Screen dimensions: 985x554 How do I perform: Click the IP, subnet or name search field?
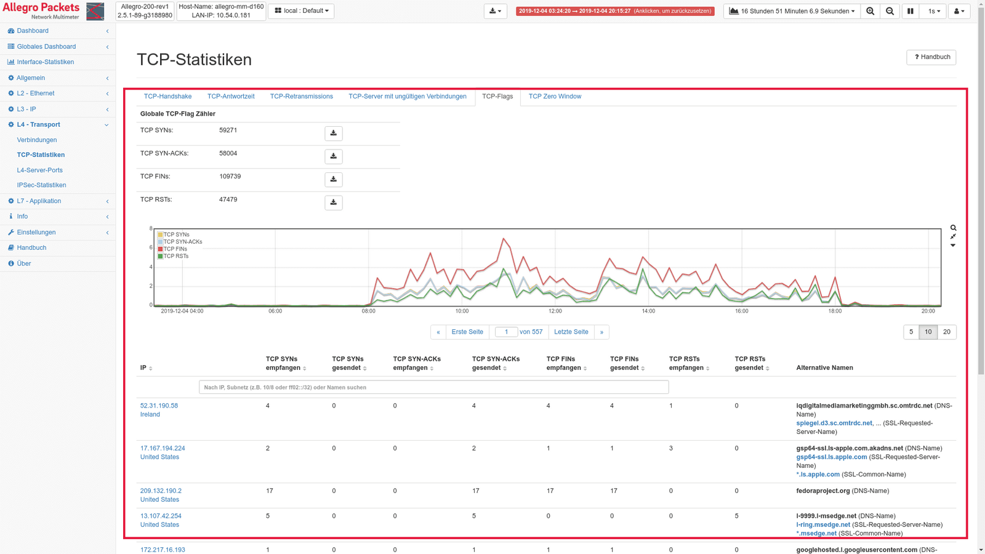click(433, 387)
